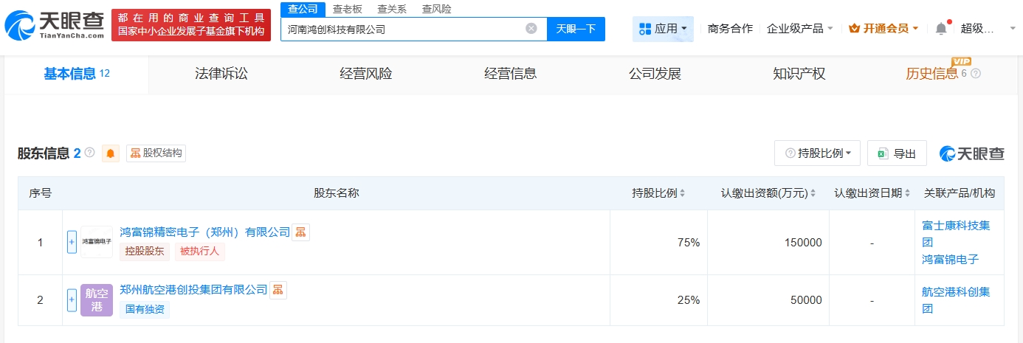
Task: Click the orange alert bell beside 股东信息
Action: [111, 153]
